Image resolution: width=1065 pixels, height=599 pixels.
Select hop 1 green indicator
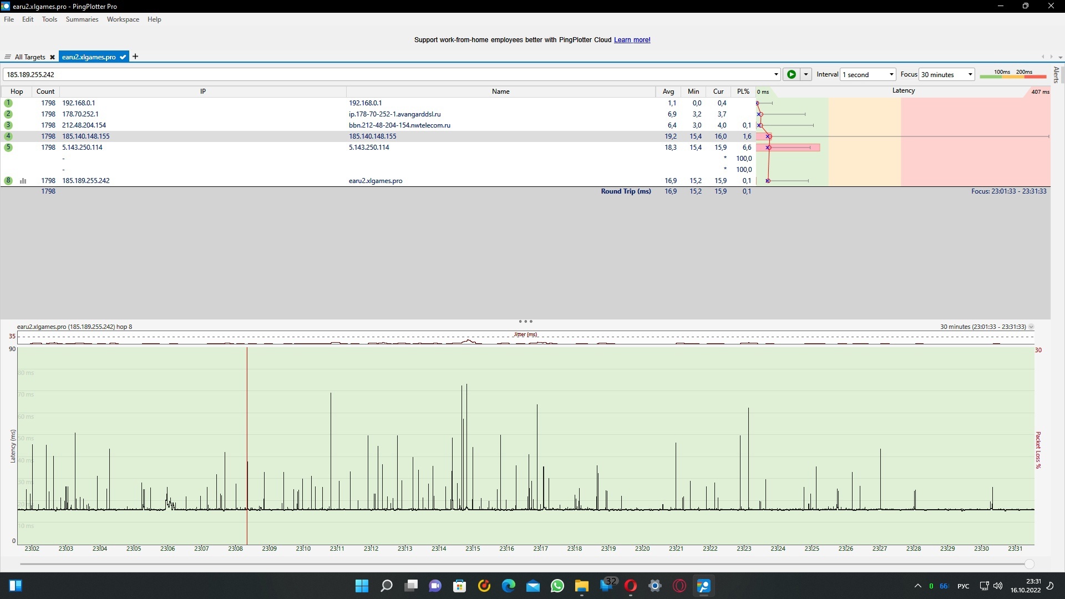[8, 103]
